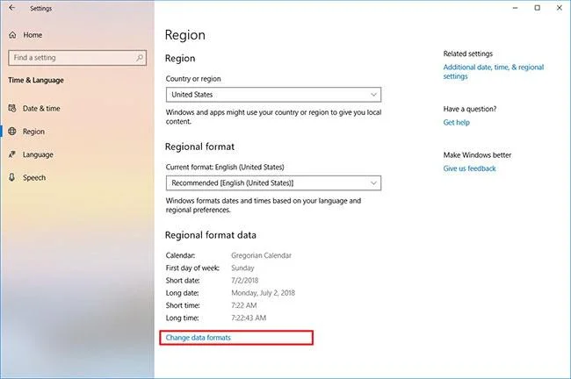Viewport: 571px width, 379px height.
Task: Close the Settings window
Action: pos(560,8)
